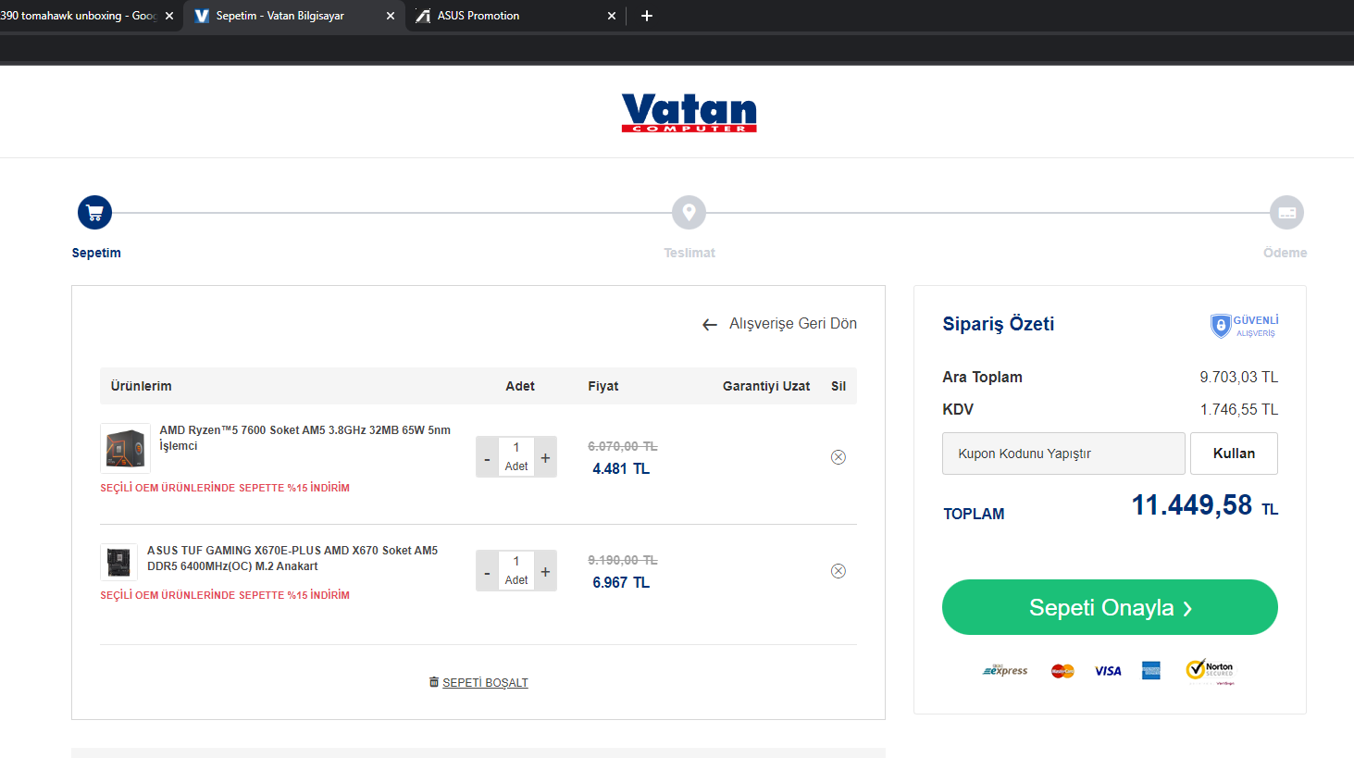Image resolution: width=1354 pixels, height=758 pixels.
Task: Click the Kupon Kodunu Yapıştır input field
Action: 1063,454
